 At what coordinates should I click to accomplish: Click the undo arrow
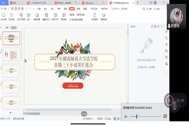[26, 9]
